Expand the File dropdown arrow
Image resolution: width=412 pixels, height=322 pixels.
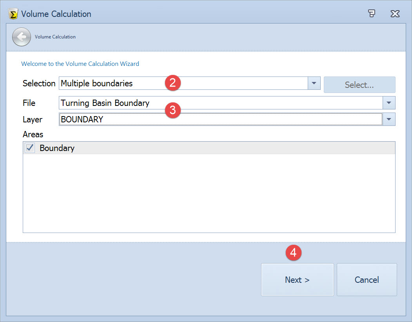[x=388, y=103]
